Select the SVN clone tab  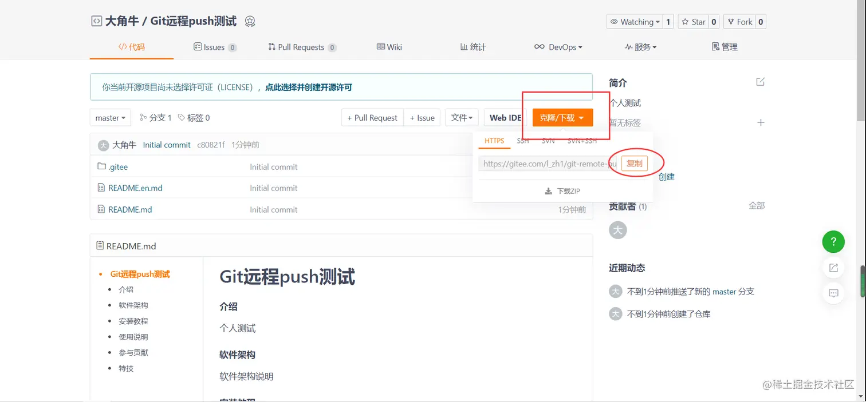pyautogui.click(x=548, y=141)
